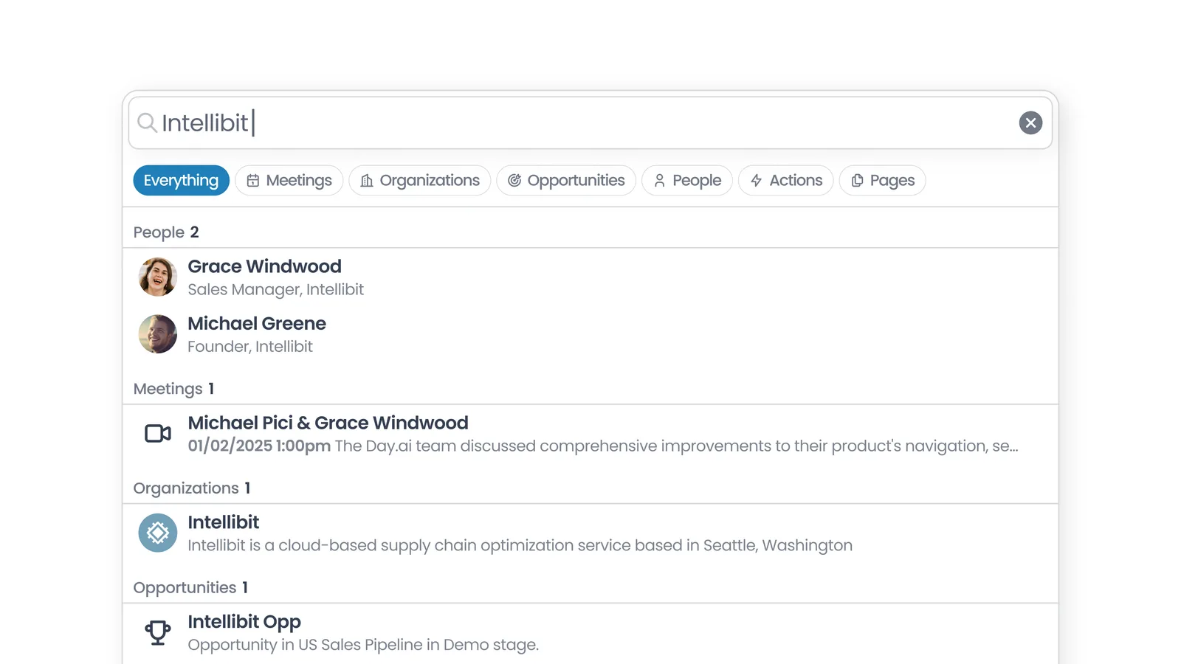The width and height of the screenshot is (1181, 664).
Task: Switch to the Pages filter tab
Action: point(883,180)
